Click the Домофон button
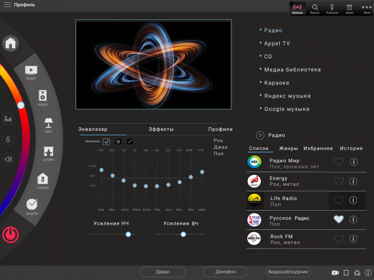The image size is (374, 280). 226,272
